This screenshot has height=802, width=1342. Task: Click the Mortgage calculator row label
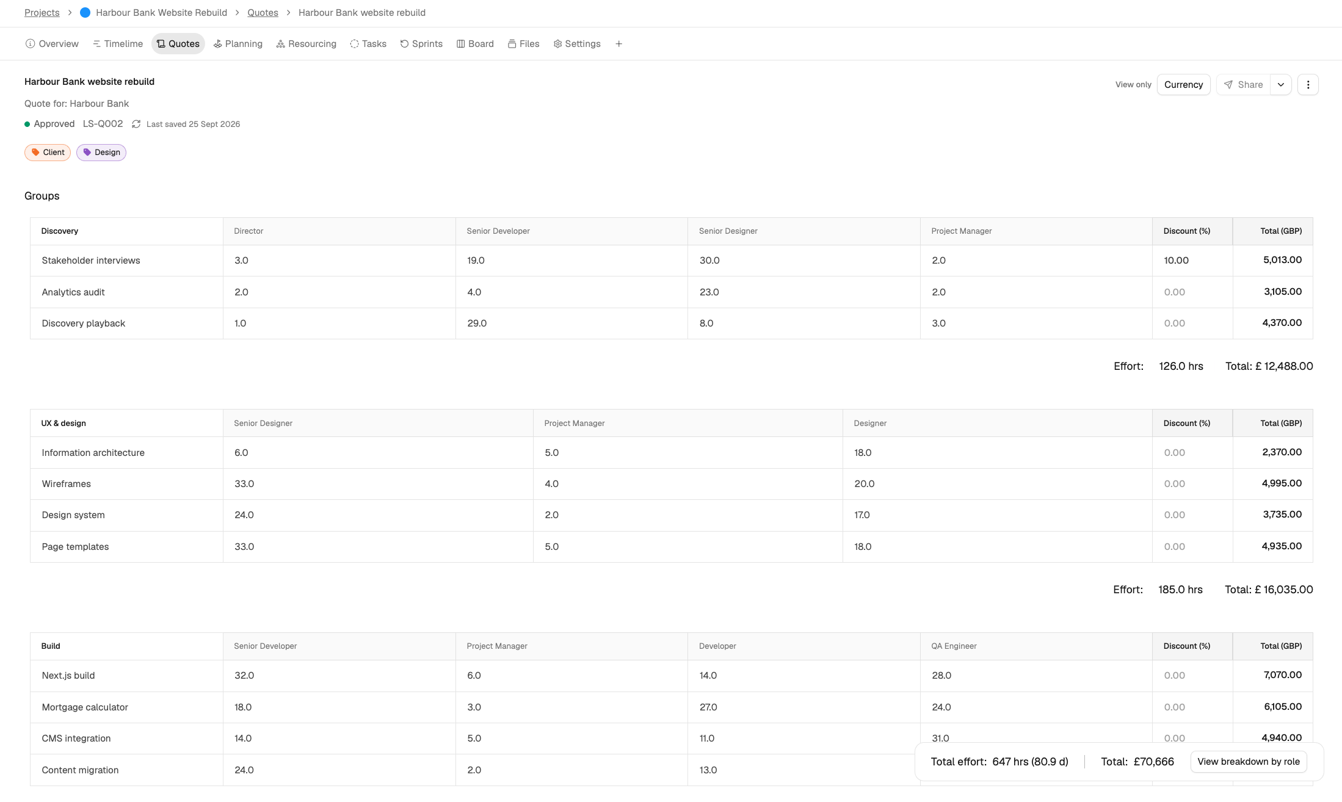tap(85, 707)
